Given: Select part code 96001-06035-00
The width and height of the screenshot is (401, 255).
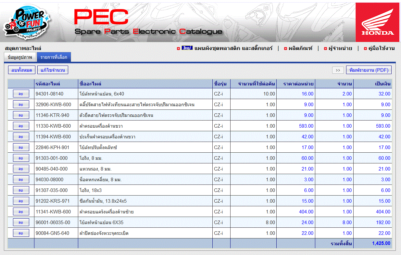Looking at the screenshot, I should click(x=53, y=223).
